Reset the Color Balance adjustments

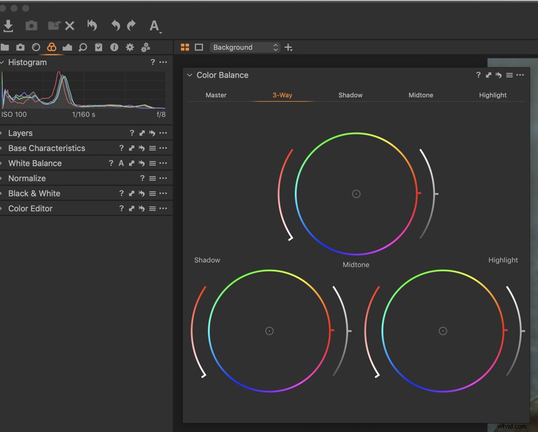tap(497, 75)
